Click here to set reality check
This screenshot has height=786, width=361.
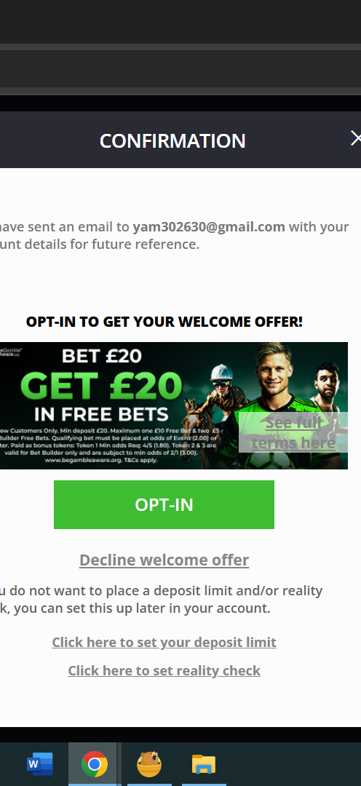[x=164, y=671]
